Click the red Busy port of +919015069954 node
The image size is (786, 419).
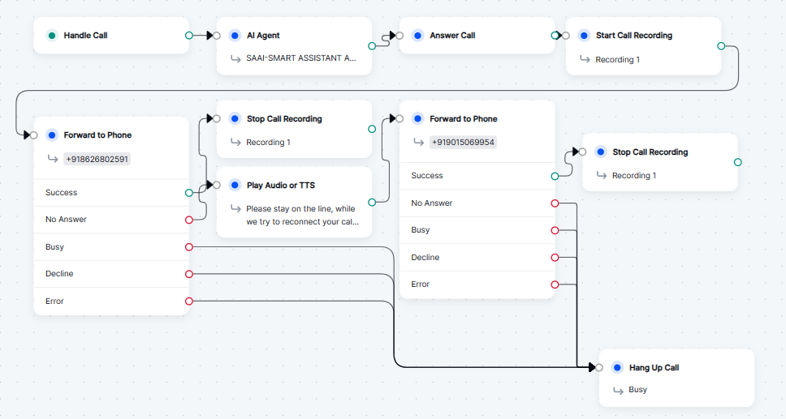pyautogui.click(x=555, y=230)
